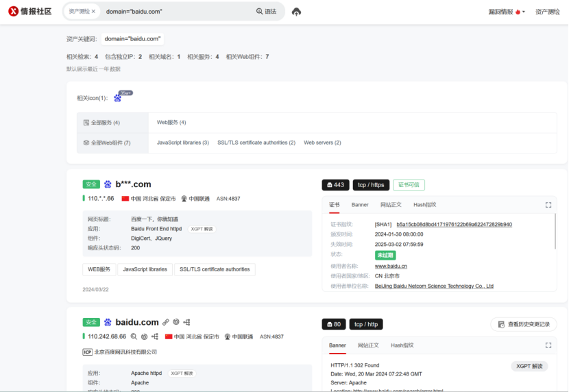
Task: Click the paw icon beside baidu.com
Action: pyautogui.click(x=108, y=322)
